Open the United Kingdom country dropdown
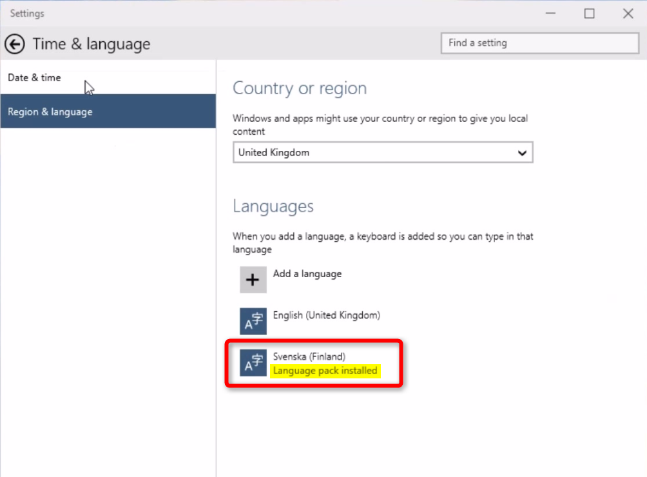Image resolution: width=647 pixels, height=477 pixels. 383,152
